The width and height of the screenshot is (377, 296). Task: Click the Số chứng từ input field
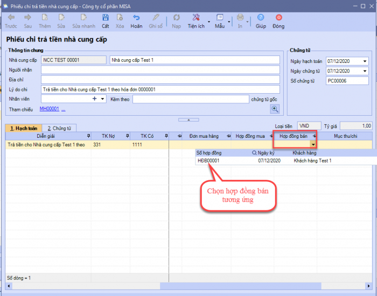pos(347,80)
